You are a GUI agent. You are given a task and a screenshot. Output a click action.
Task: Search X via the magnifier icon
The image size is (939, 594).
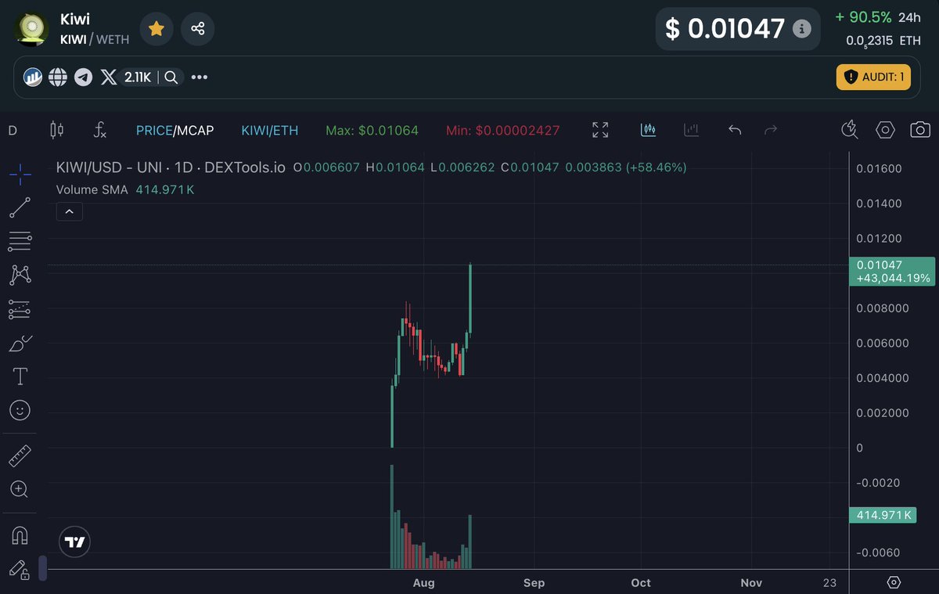pos(171,77)
